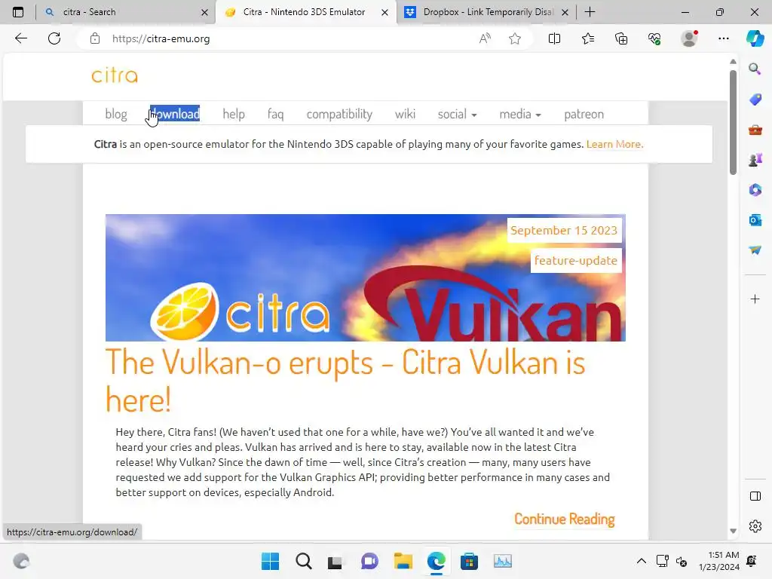Close the Dropbox tab

pos(565,12)
